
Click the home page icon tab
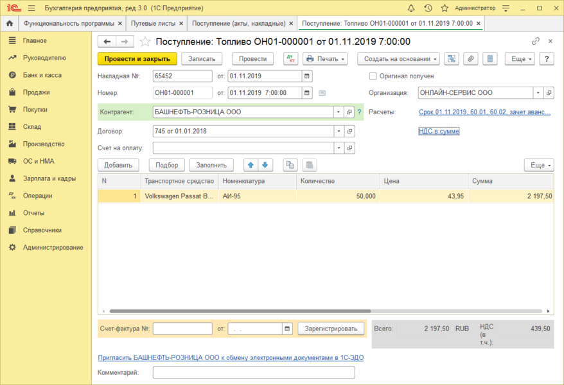tap(10, 23)
